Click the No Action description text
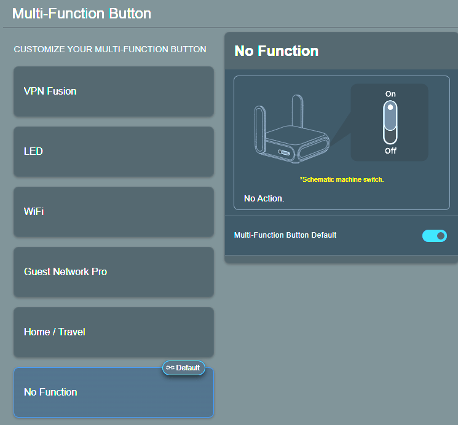 [x=264, y=198]
